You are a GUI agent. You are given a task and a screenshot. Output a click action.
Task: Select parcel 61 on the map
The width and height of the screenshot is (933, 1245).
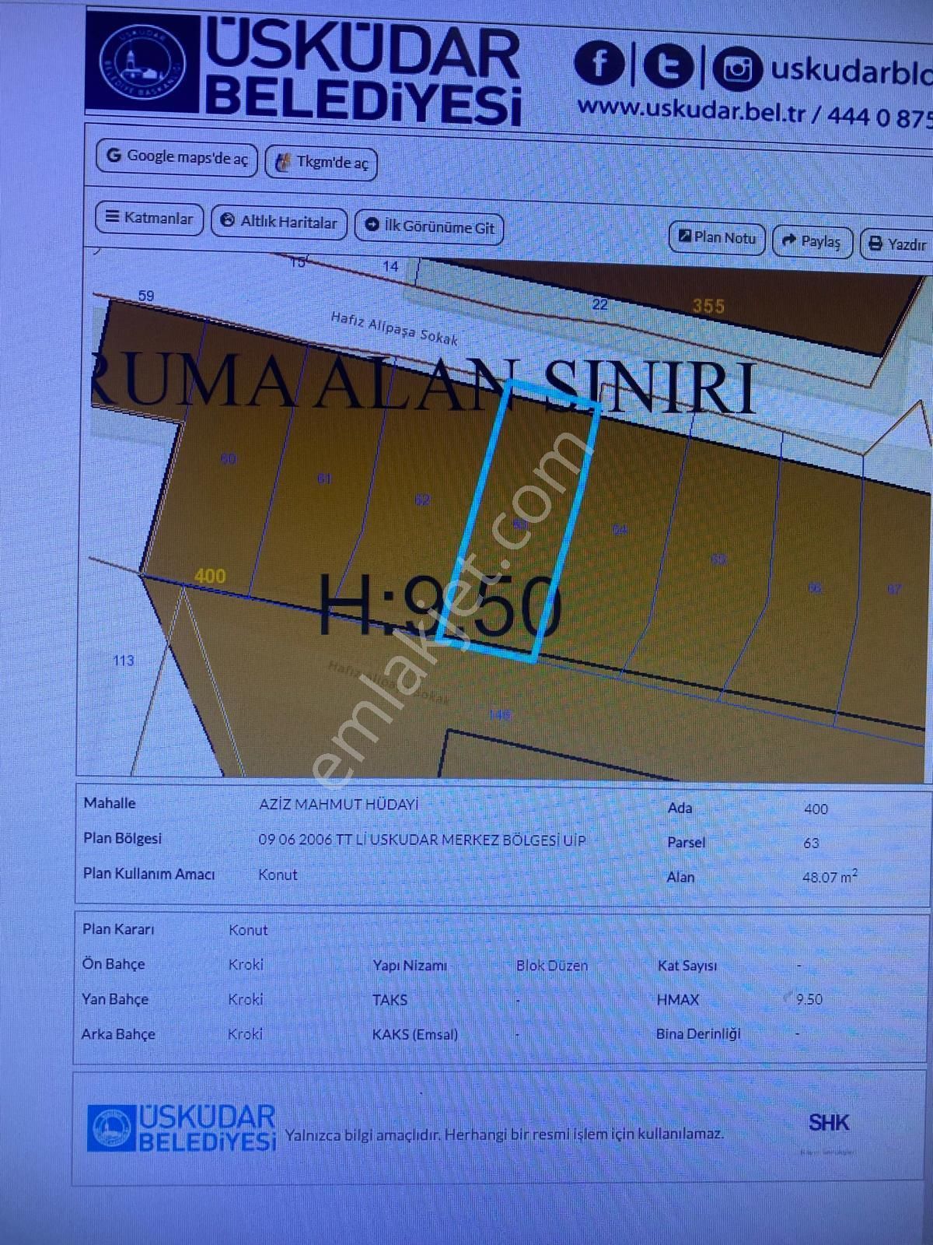[x=325, y=478]
